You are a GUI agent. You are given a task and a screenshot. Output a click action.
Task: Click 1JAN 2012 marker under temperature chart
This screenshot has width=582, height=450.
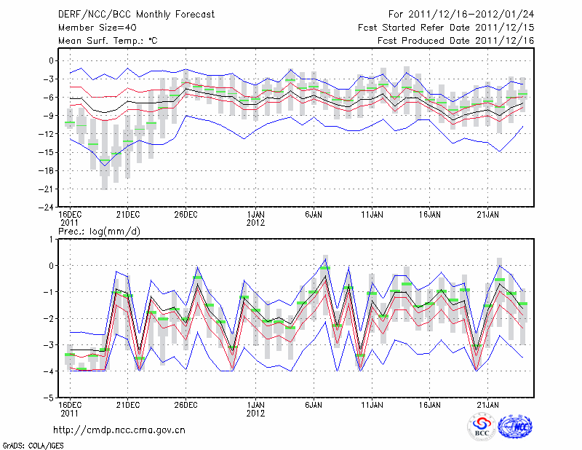click(255, 218)
